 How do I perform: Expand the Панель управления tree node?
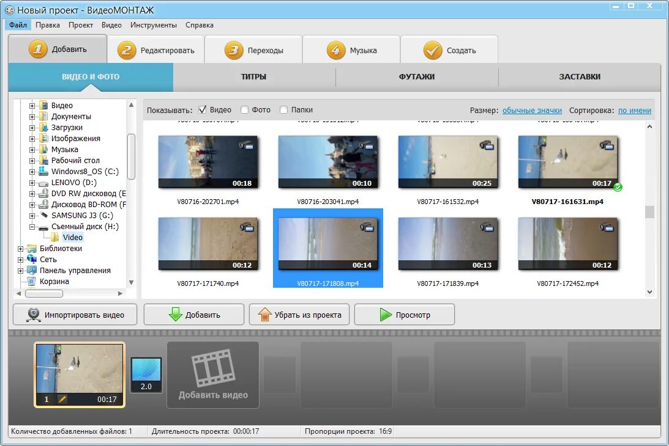click(x=20, y=271)
